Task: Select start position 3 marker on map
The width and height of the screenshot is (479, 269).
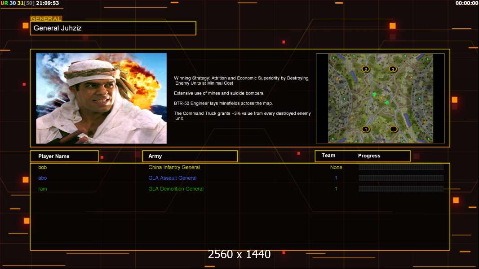Action: (x=393, y=69)
